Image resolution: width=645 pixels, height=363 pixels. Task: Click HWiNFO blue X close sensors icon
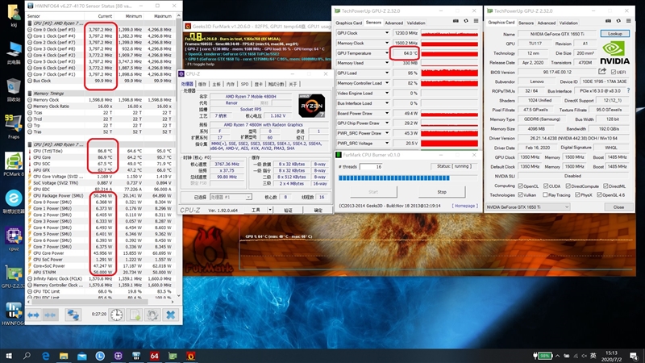tap(170, 315)
